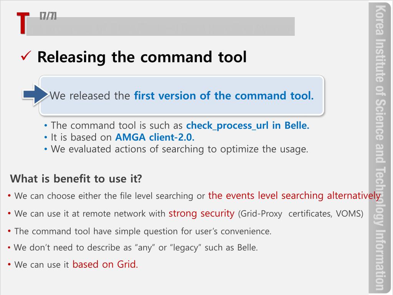The image size is (393, 295).
Task: Click 'first version of the command tool' text
Action: click(224, 96)
